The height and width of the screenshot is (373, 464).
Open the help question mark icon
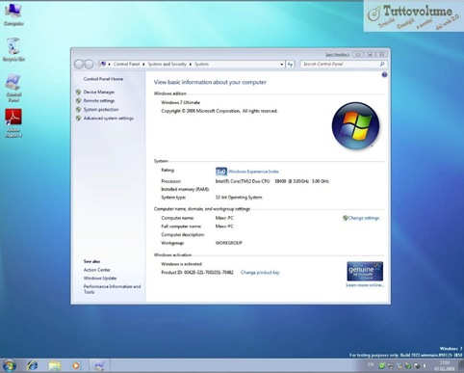(x=384, y=75)
